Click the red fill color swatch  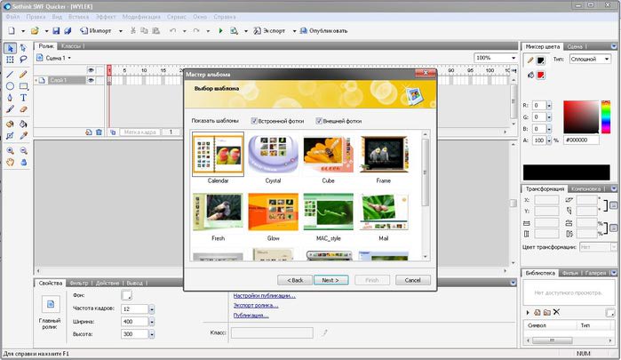tap(541, 75)
